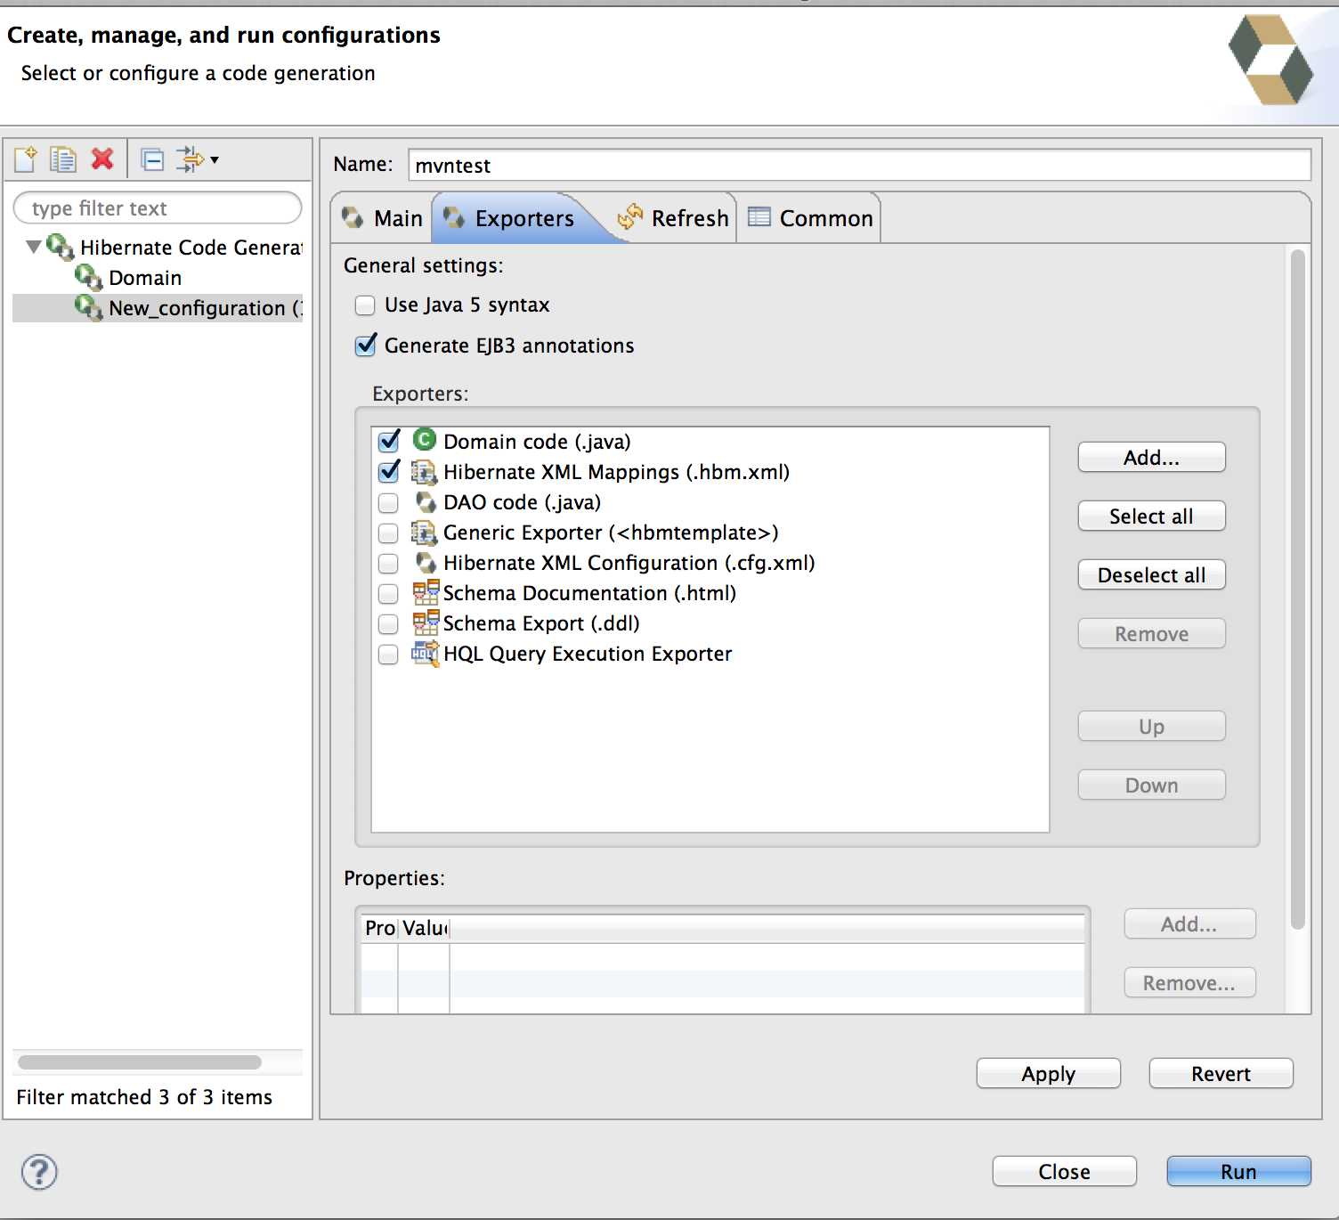Click the horizontal scrollbar under configuration tree
Screen dimensions: 1339x1220
pyautogui.click(x=140, y=1061)
